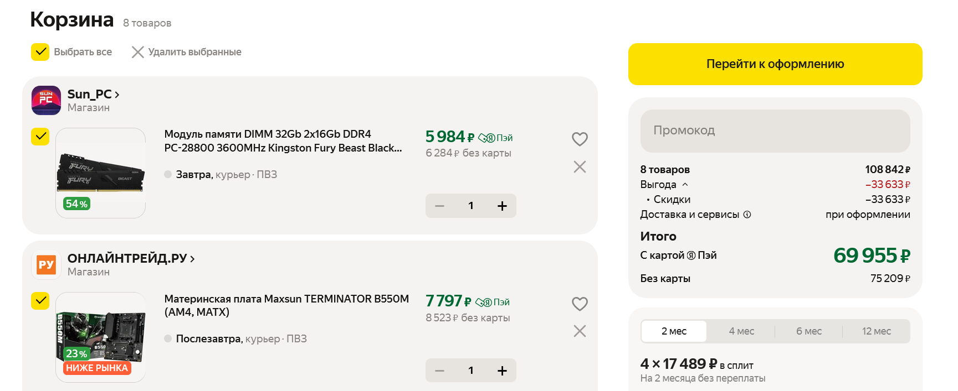This screenshot has height=391, width=958.
Task: Decrease Maxsun motherboard quantity with minus
Action: (440, 371)
